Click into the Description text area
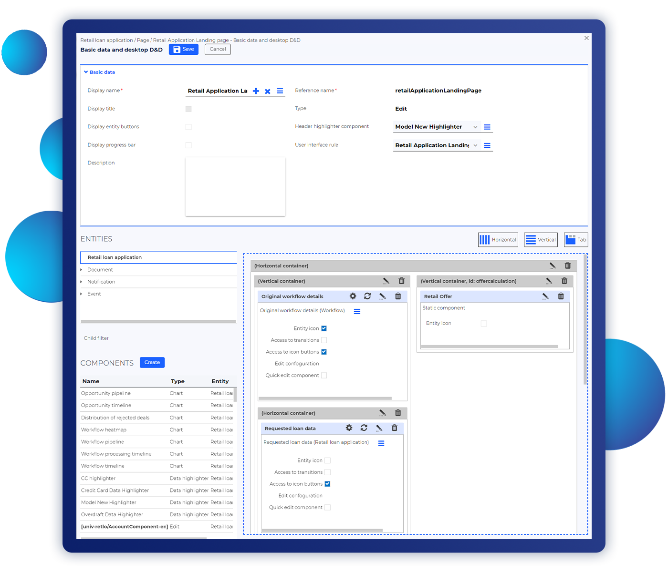Viewport: 668px width, 572px height. [x=235, y=186]
